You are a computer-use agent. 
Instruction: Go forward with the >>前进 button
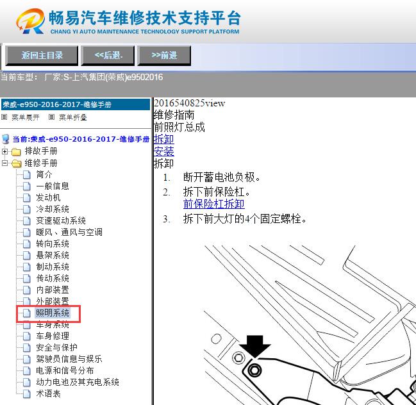[164, 56]
